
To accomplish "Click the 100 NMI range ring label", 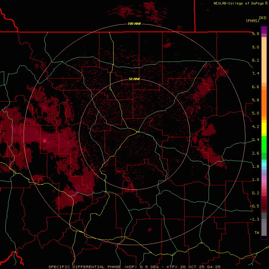I will pos(134,24).
